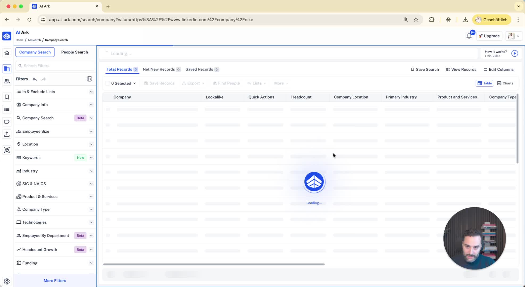Click the notification bell icon
Viewport: 525px width, 287px height.
click(469, 36)
